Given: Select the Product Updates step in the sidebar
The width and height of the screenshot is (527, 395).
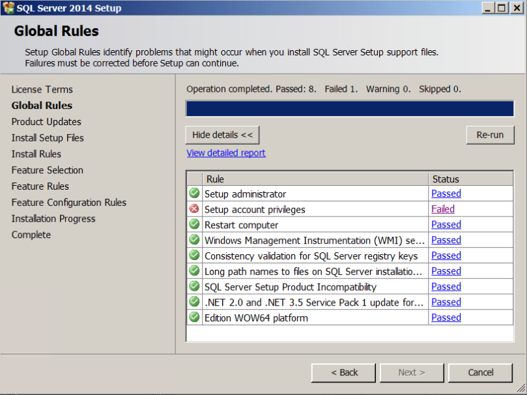Looking at the screenshot, I should pos(46,122).
